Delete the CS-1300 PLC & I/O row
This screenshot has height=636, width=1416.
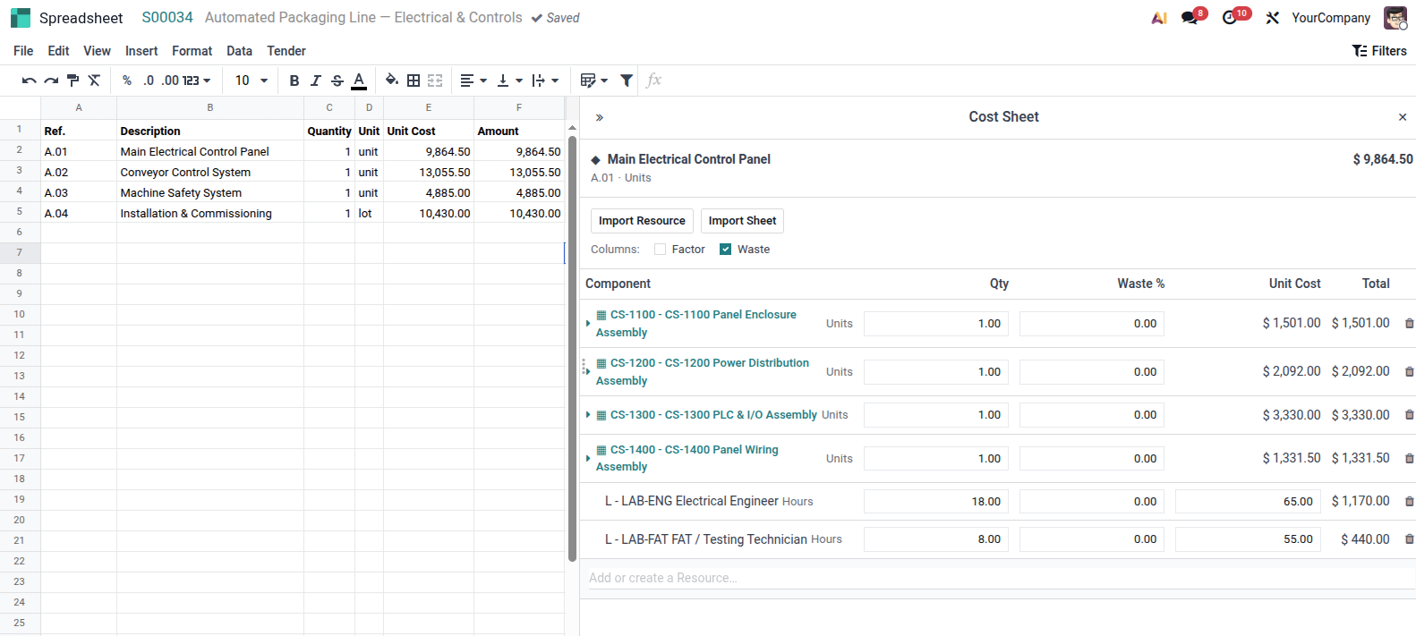click(x=1409, y=415)
